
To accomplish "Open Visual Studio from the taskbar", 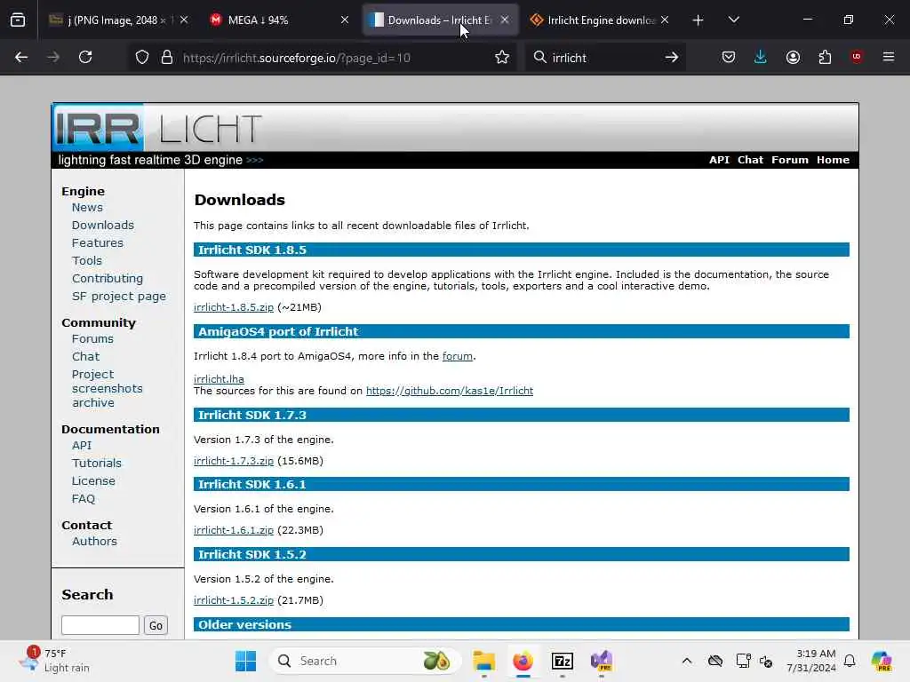I will (x=602, y=661).
